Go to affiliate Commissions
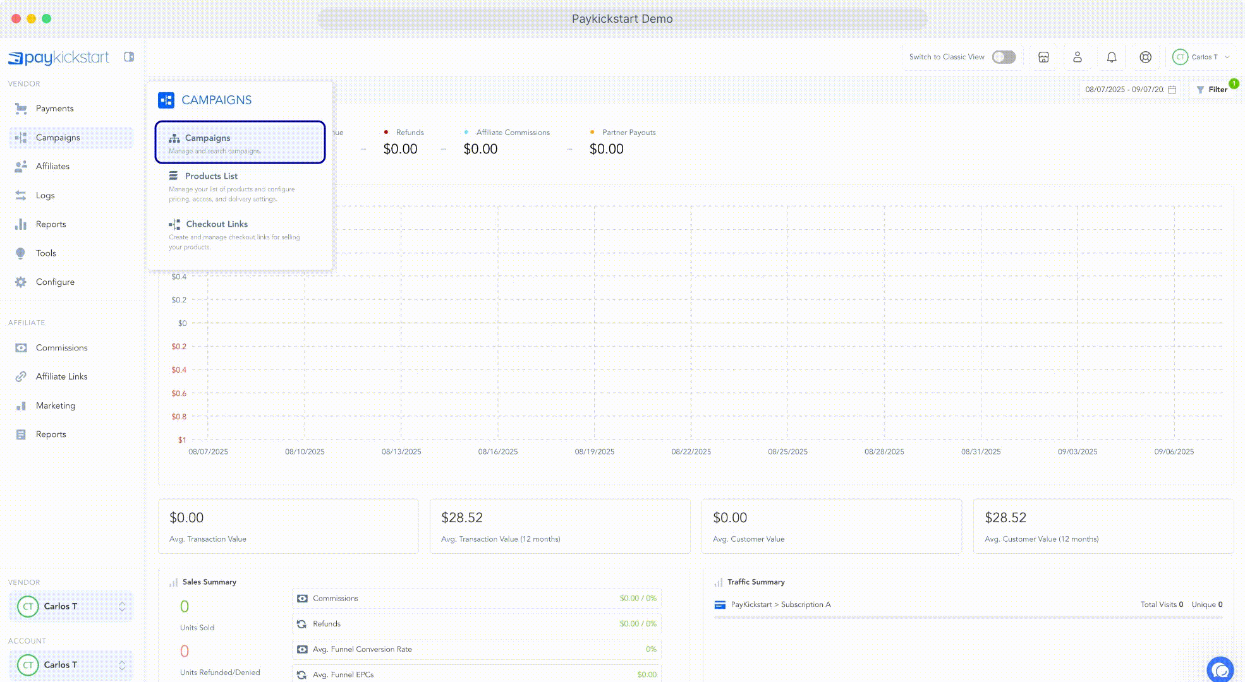This screenshot has height=682, width=1245. pyautogui.click(x=71, y=348)
